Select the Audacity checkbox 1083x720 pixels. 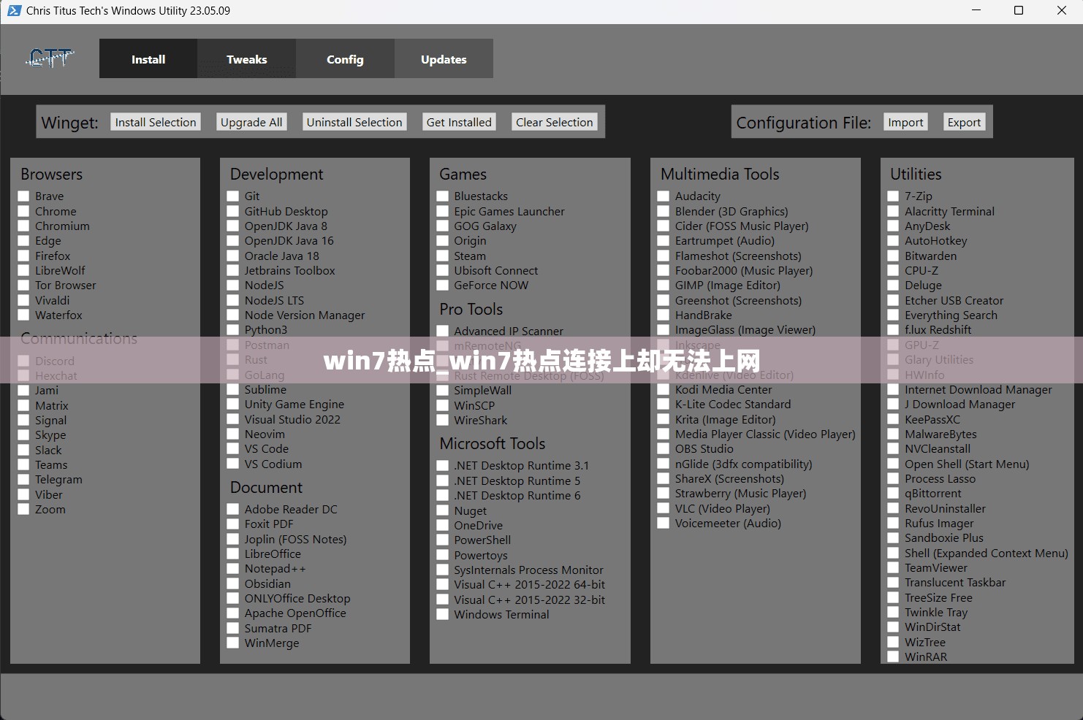coord(664,196)
